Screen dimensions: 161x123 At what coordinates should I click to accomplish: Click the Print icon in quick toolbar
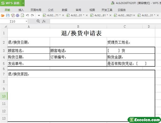[17, 15]
